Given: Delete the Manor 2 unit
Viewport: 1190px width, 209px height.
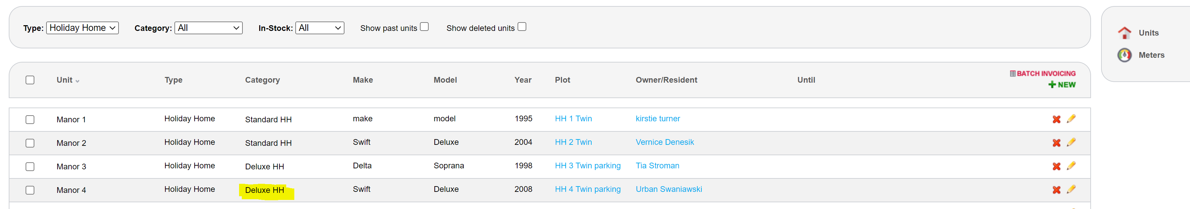Looking at the screenshot, I should coord(1056,143).
